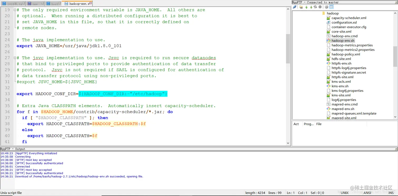Close the hadoop-env.sh tab

tap(91, 3)
